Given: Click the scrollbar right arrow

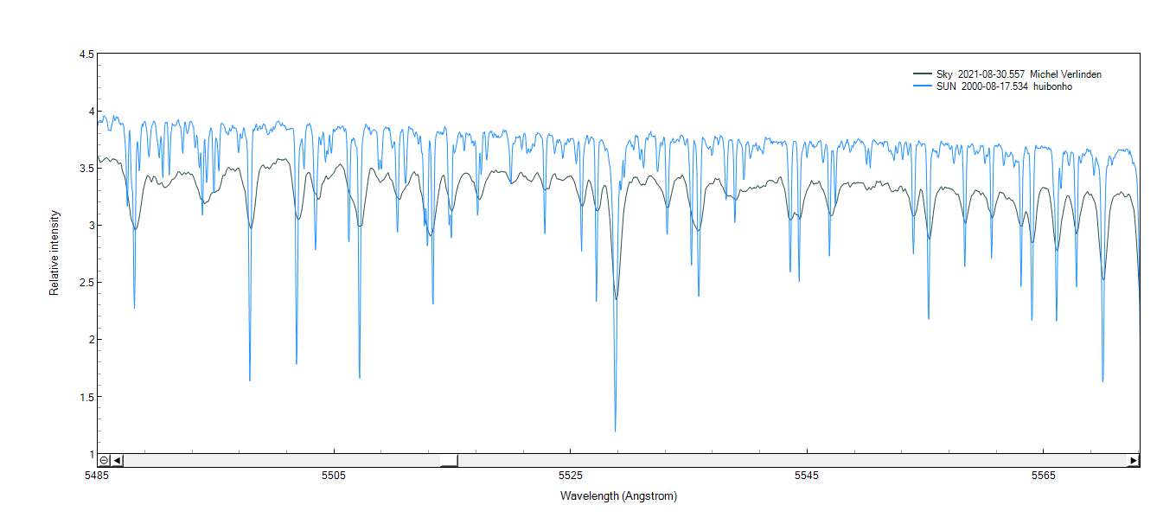Looking at the screenshot, I should [1133, 460].
